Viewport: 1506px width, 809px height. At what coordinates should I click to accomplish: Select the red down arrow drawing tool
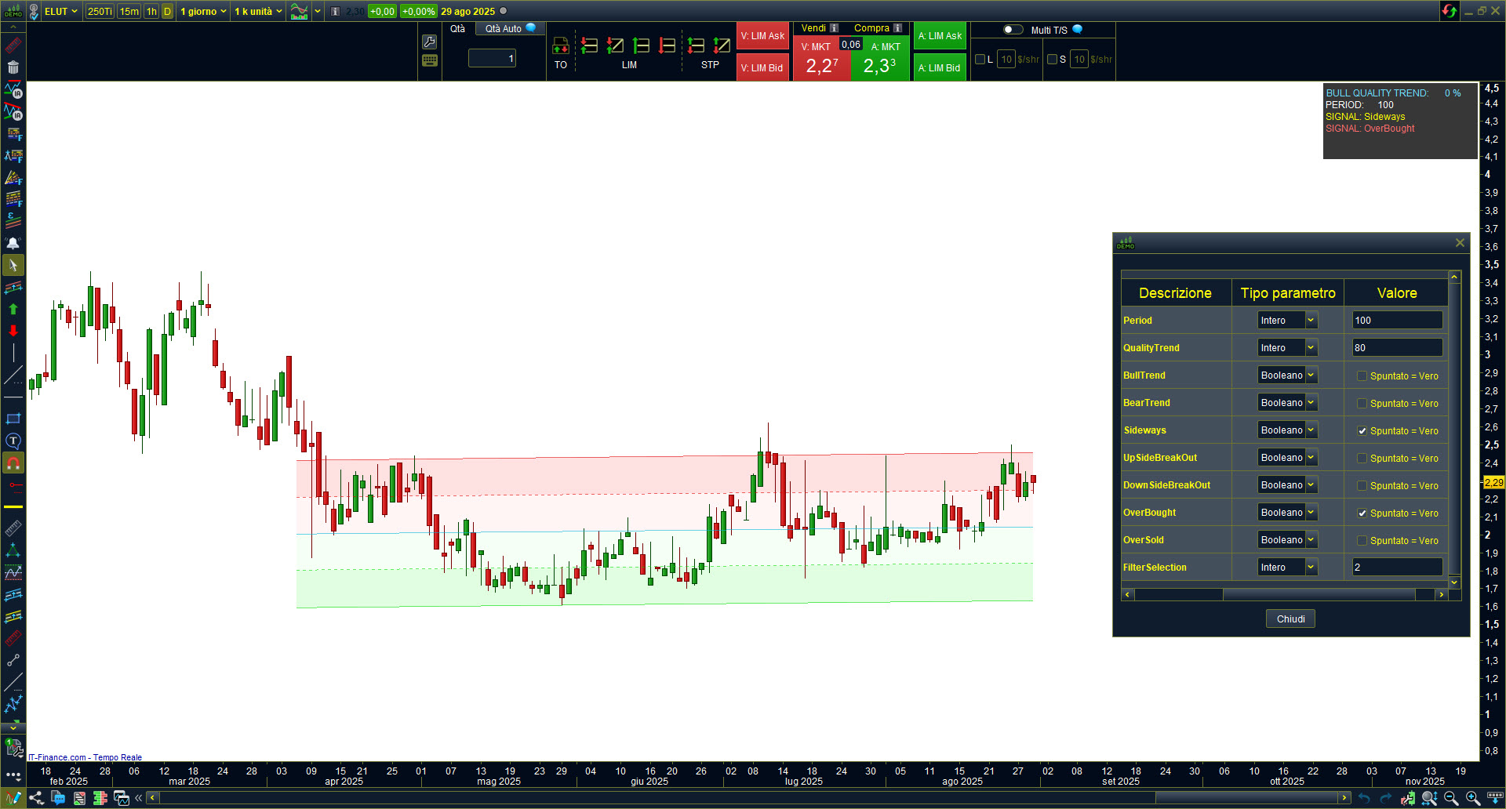tap(13, 331)
